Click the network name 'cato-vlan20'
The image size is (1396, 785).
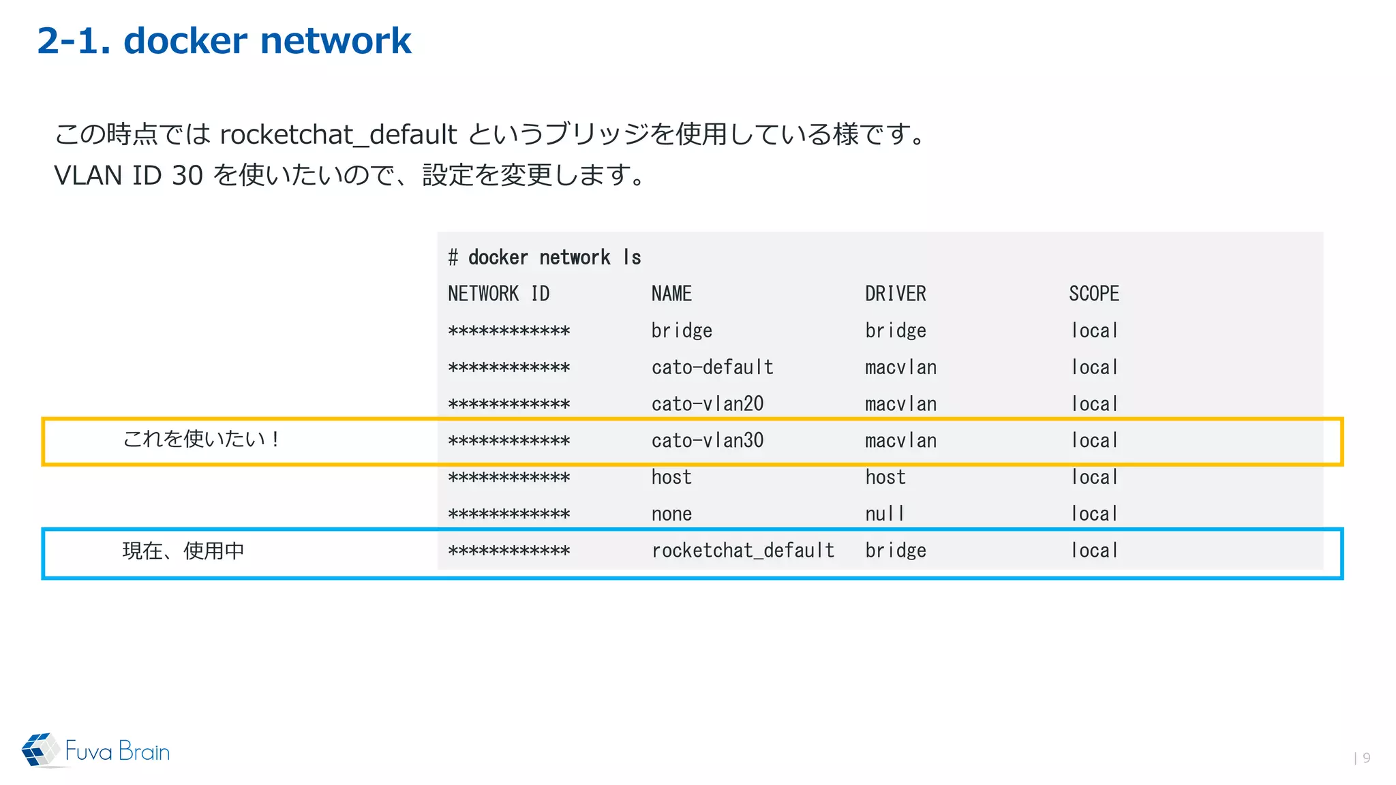[x=708, y=404]
